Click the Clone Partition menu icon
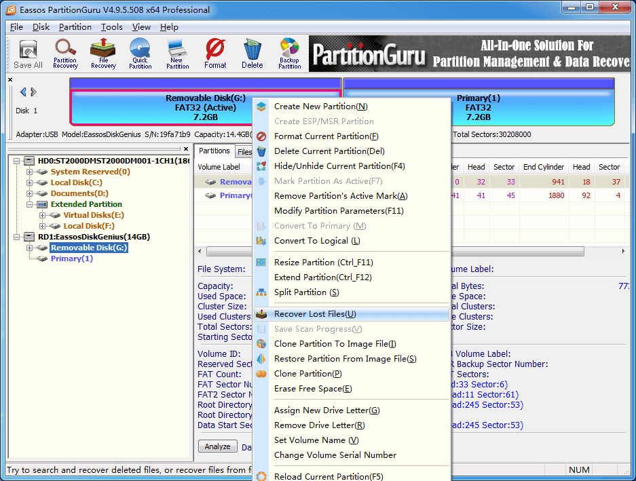Viewport: 636px width, 481px height. pos(261,374)
